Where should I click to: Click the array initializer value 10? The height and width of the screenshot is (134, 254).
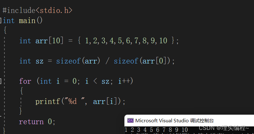tap(163, 40)
